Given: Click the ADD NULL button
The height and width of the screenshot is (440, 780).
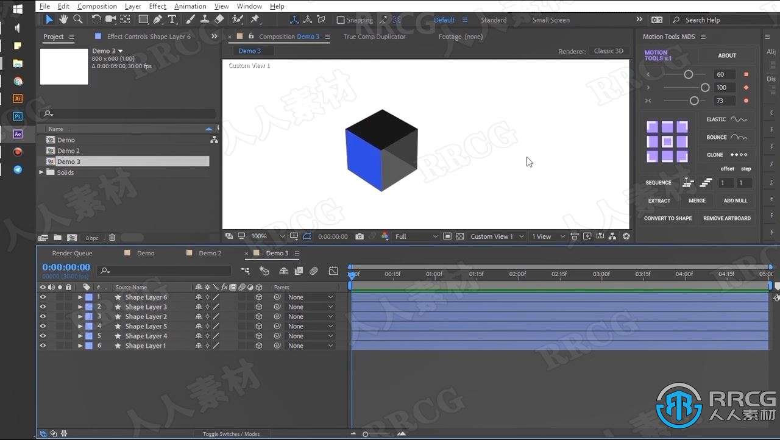Looking at the screenshot, I should click(736, 200).
